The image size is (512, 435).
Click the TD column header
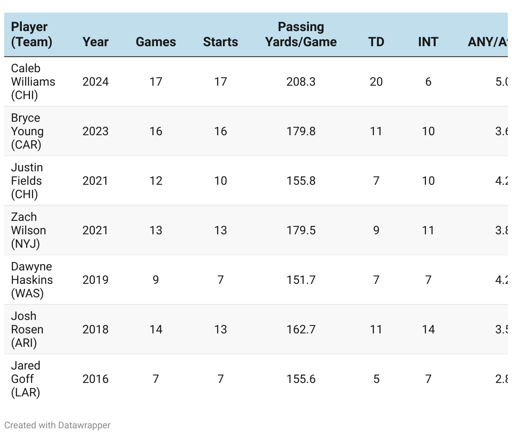point(376,42)
